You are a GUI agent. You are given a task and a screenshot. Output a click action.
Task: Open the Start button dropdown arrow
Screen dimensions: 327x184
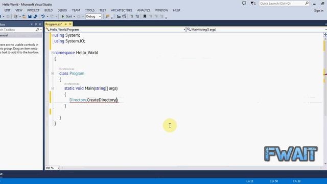74,16
